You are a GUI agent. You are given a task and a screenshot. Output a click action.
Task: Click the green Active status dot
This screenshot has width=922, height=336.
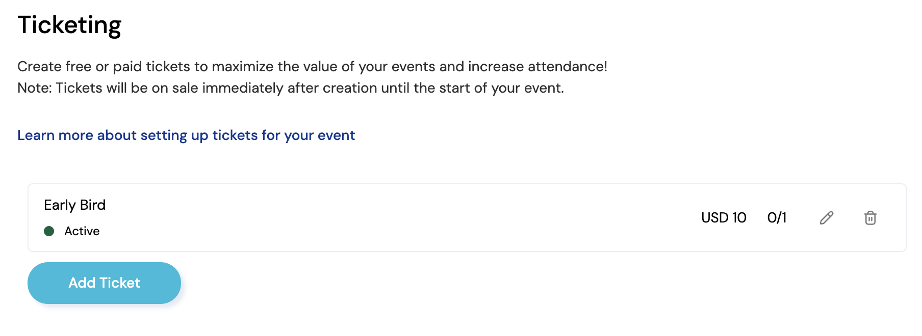tap(49, 231)
